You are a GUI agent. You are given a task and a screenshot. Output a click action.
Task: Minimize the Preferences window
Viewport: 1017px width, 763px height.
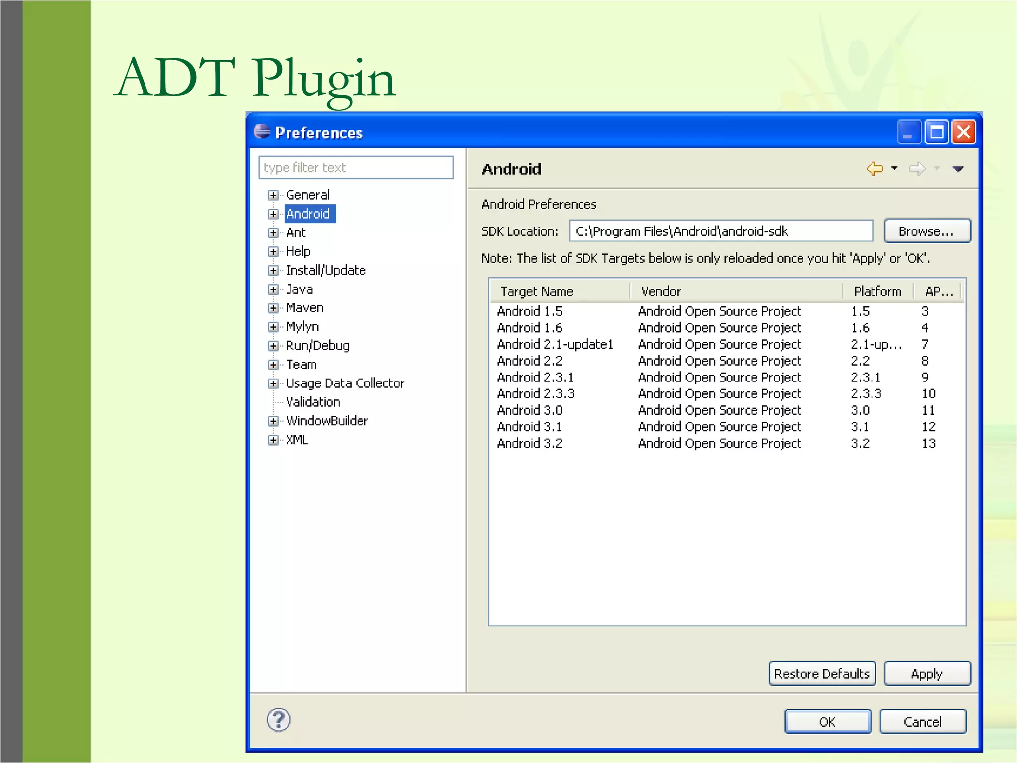pos(910,132)
